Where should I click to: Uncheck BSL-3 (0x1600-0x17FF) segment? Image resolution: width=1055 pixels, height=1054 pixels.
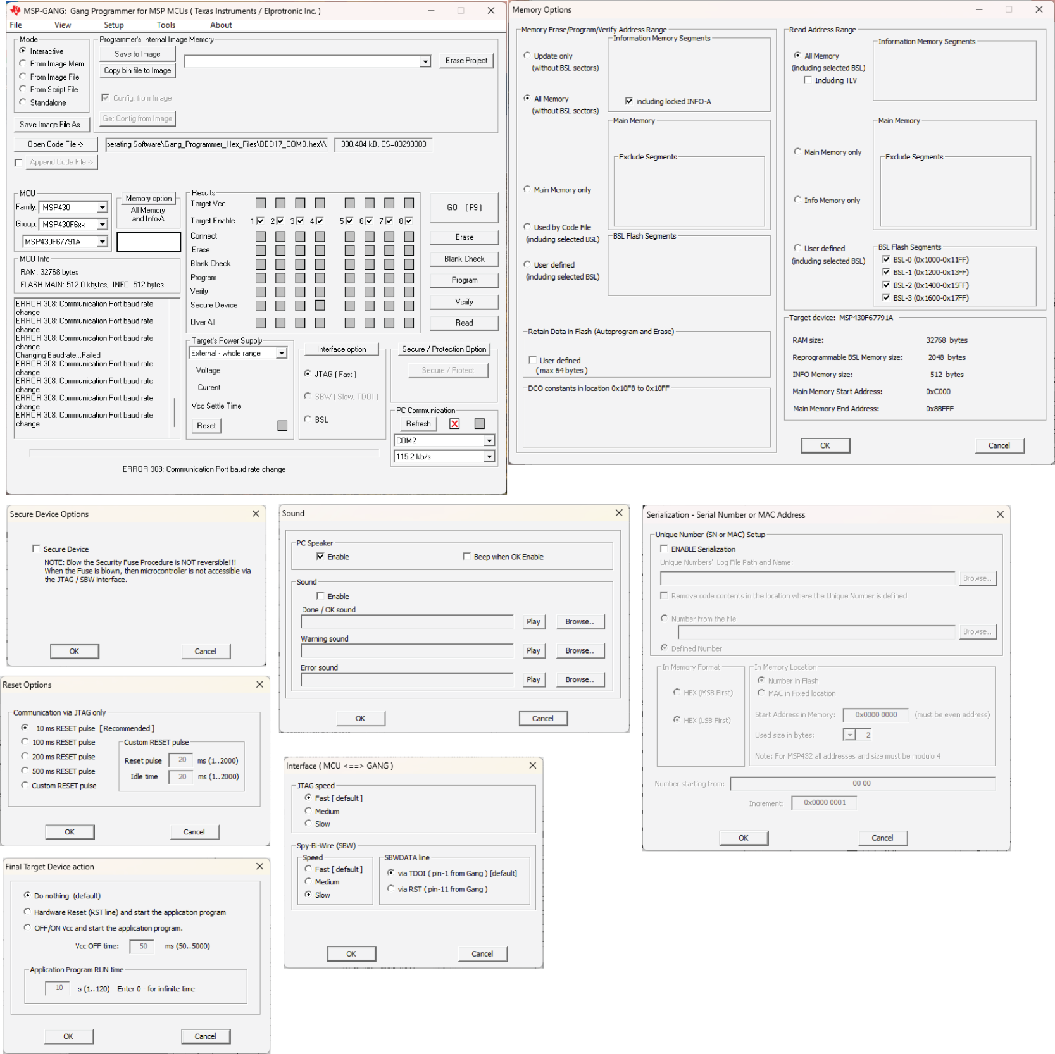pyautogui.click(x=886, y=298)
